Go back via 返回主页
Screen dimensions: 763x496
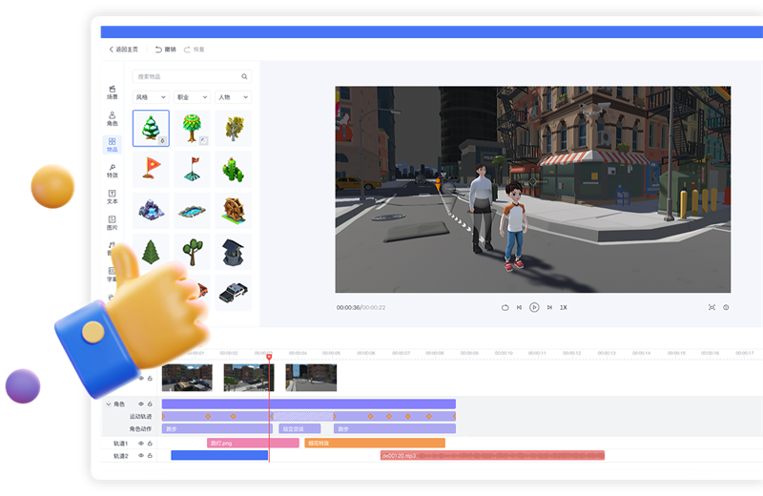coord(124,50)
